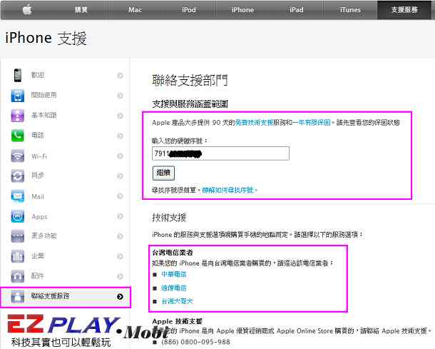Viewport: 435px width, 349px height.
Task: Select the 聯絡支援服務 sidebar label
Action: [50, 296]
